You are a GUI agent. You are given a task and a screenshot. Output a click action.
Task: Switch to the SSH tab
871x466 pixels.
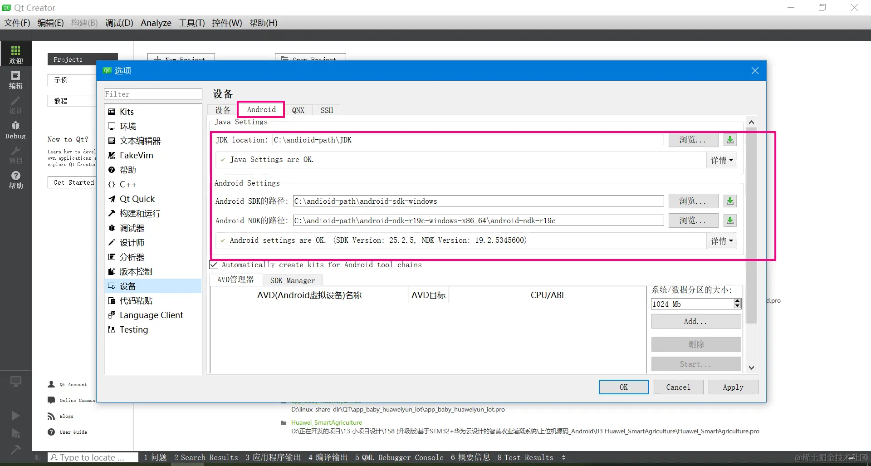327,110
